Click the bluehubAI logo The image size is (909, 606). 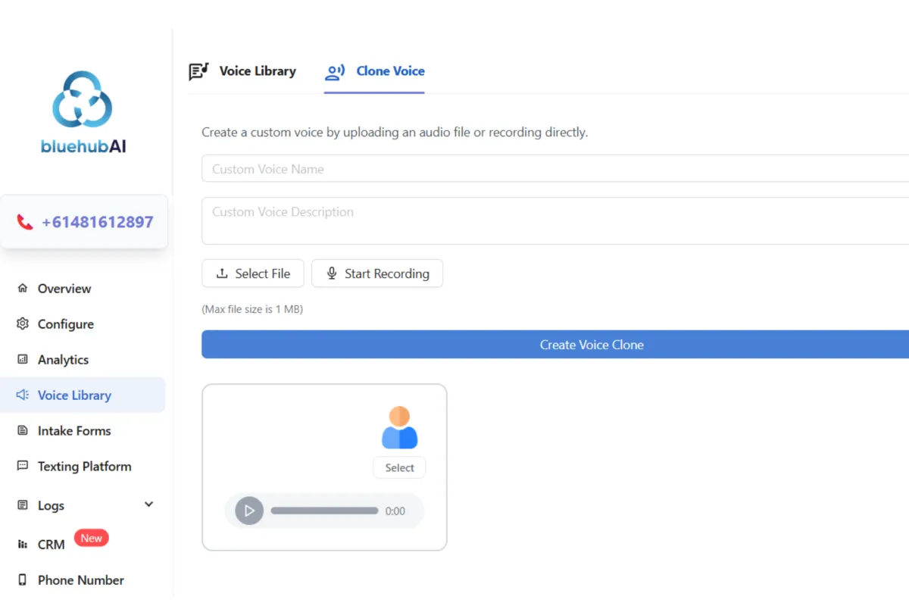click(x=83, y=112)
